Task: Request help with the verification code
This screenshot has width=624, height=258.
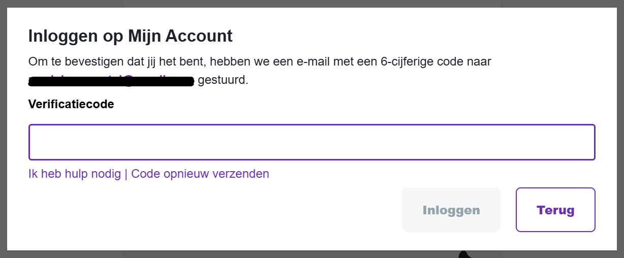Action: (75, 174)
